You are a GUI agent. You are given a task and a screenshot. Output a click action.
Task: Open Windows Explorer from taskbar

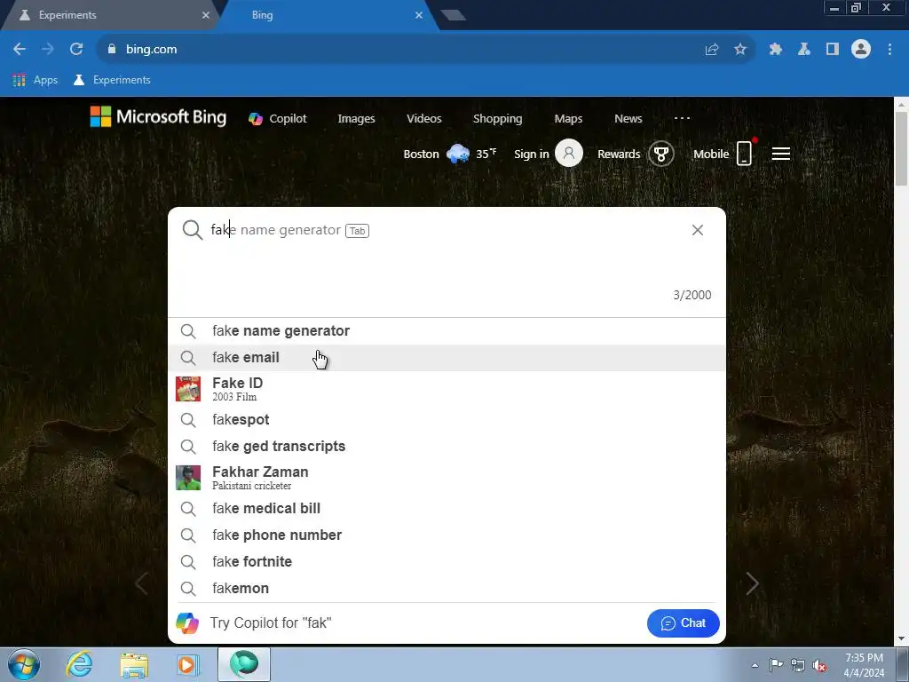click(134, 665)
